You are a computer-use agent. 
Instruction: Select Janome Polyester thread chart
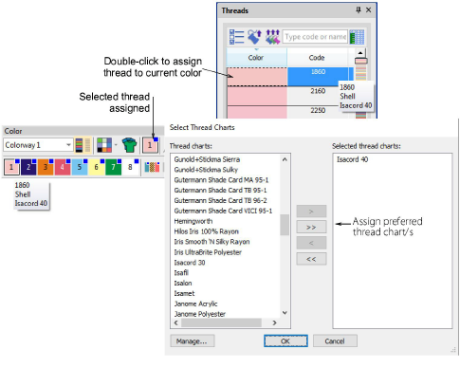coord(199,314)
